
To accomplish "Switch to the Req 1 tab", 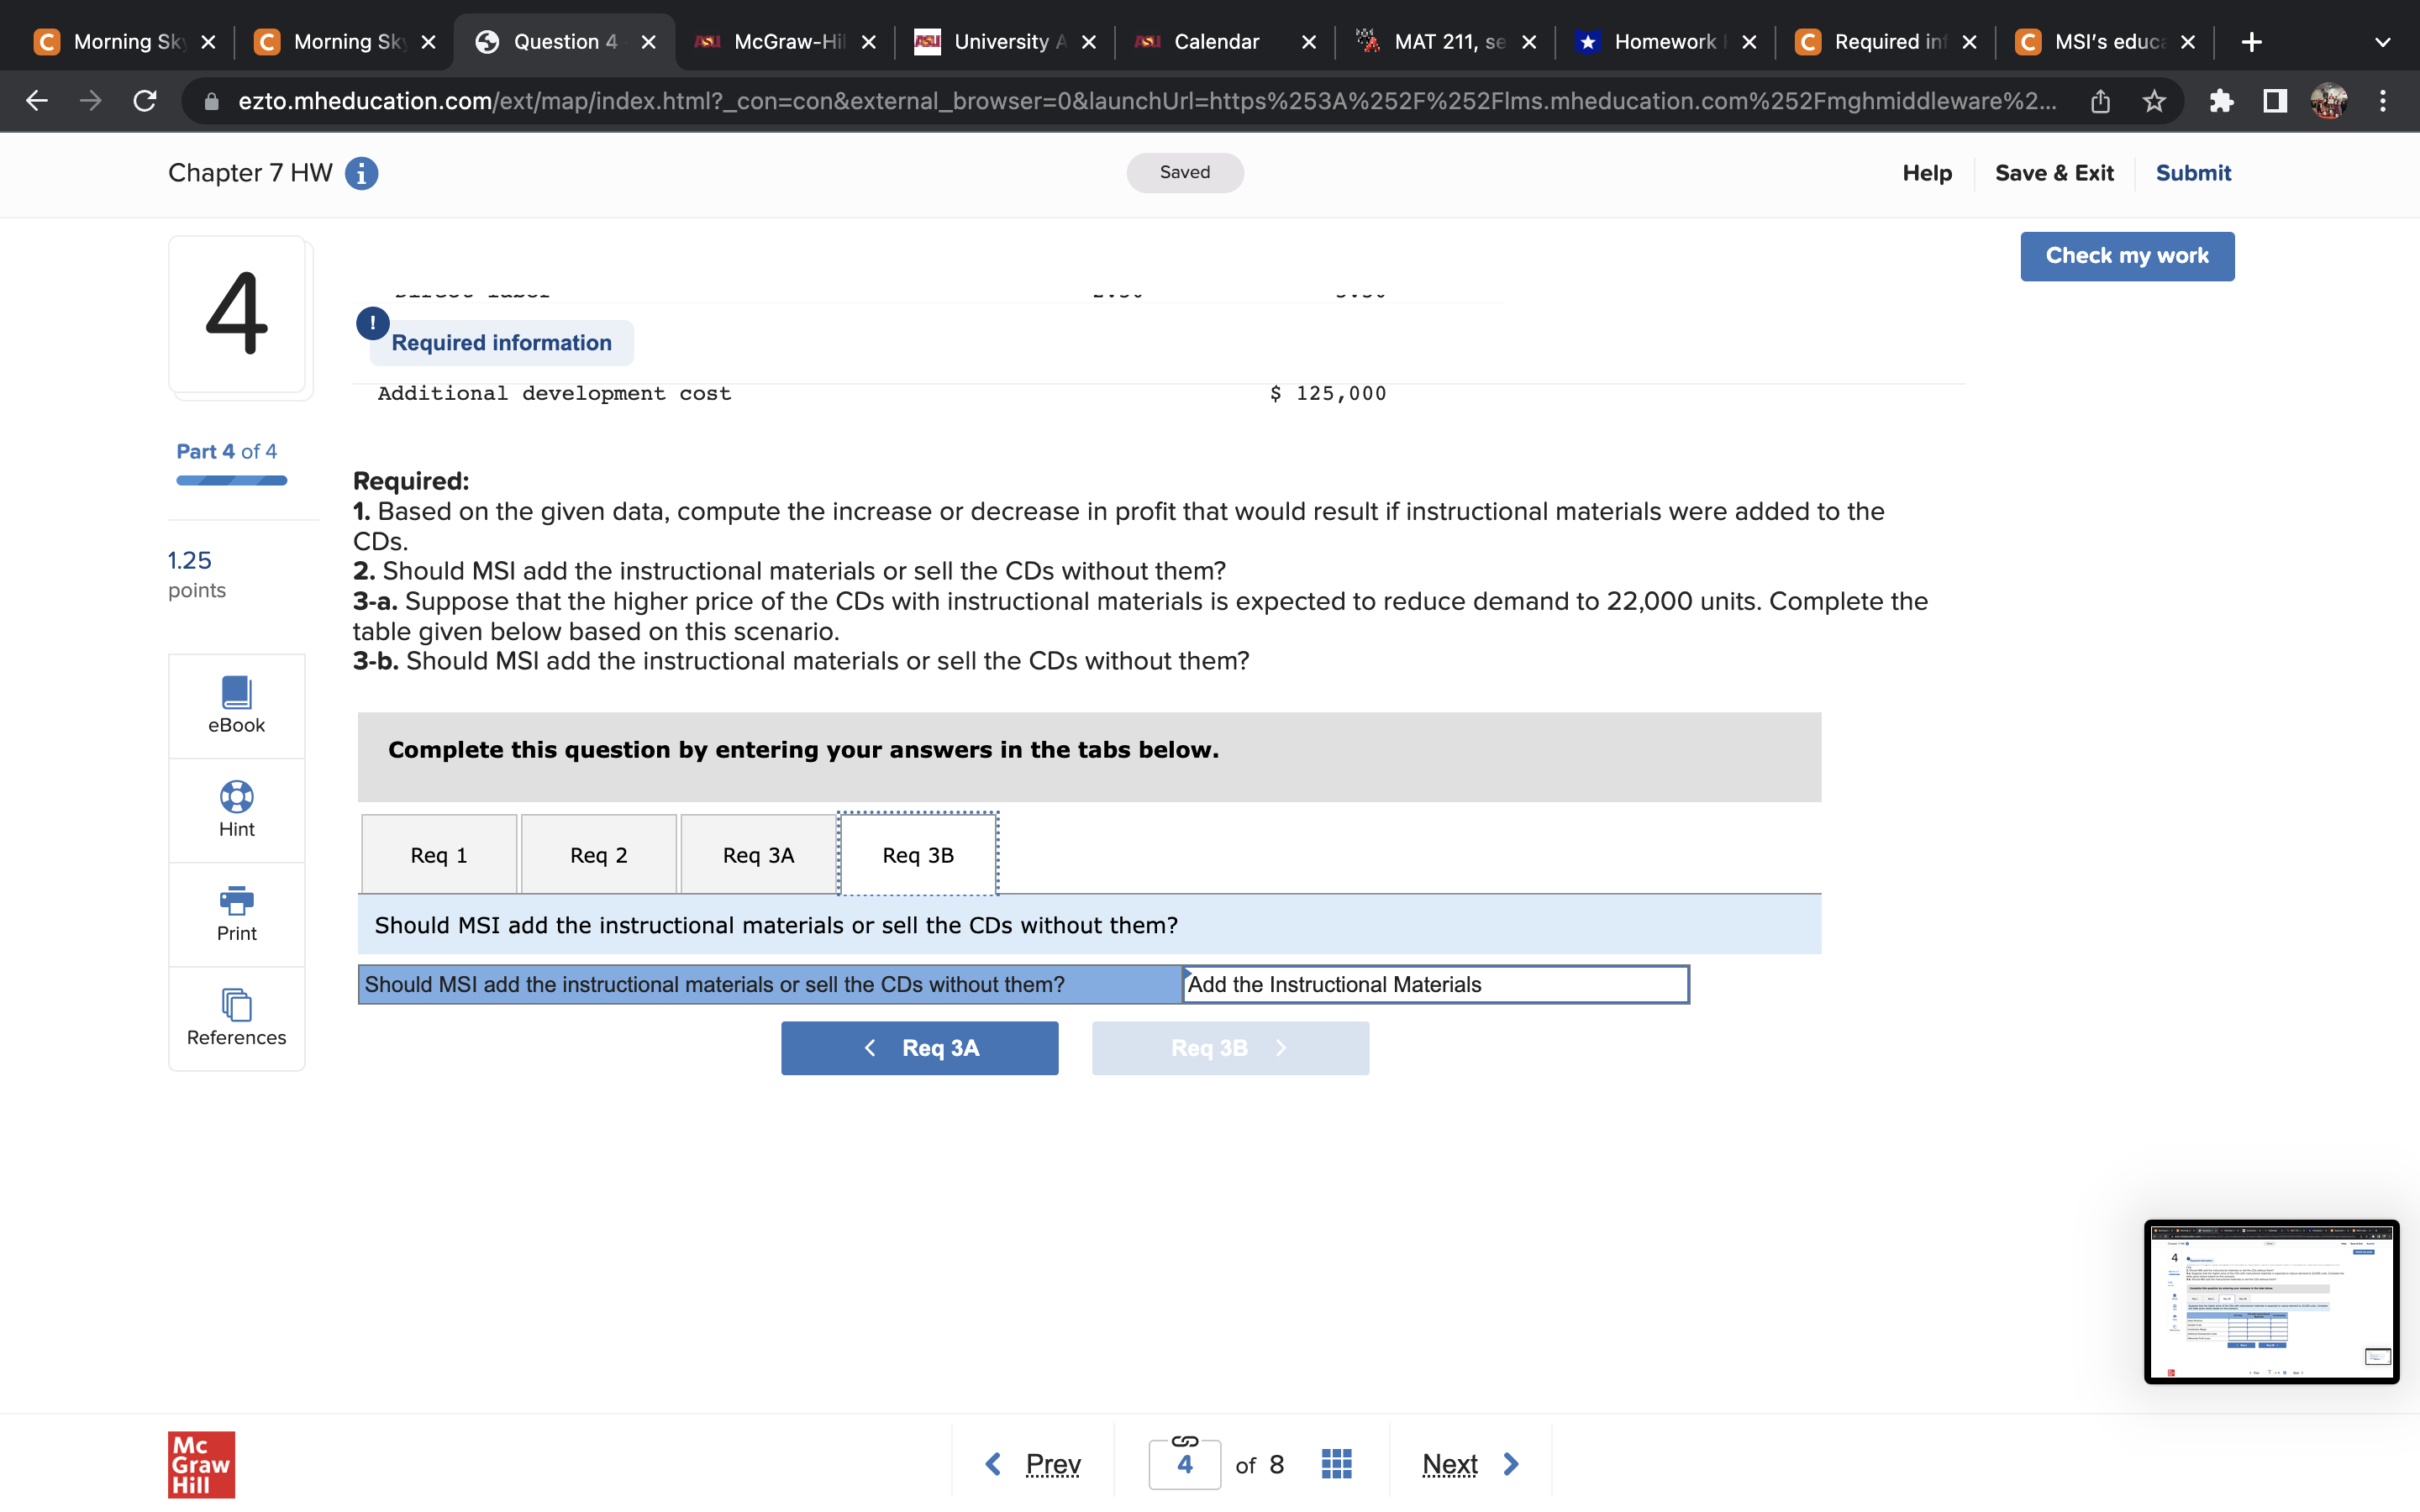I will coord(438,854).
